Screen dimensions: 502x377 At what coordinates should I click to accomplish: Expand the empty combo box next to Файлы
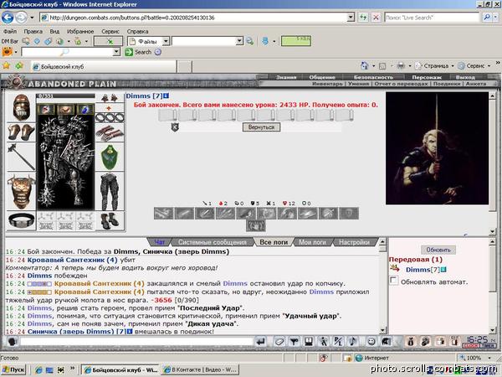pos(239,41)
